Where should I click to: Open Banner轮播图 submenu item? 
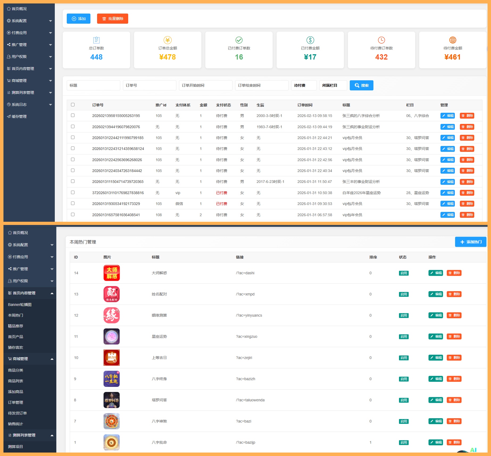tap(20, 305)
